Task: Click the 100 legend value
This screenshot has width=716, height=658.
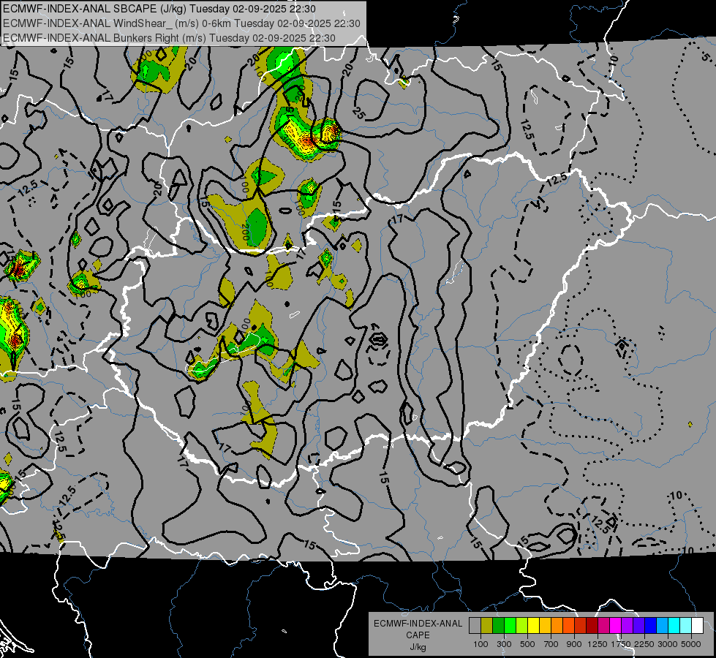Action: [481, 644]
